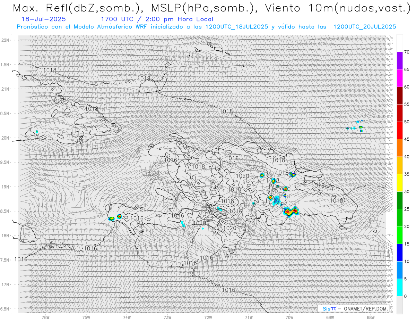
Task: Click the '1016' isobar label beside the 7.5N tick
Action: [x=21, y=259]
